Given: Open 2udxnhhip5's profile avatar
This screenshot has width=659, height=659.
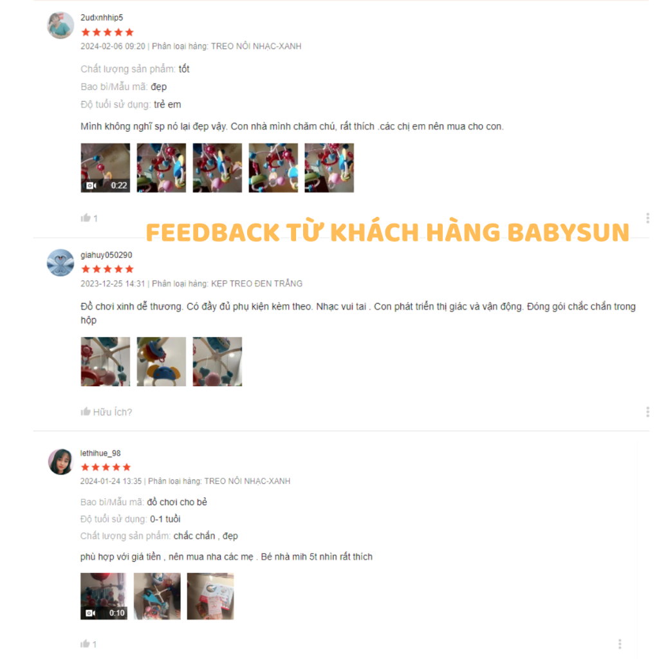Looking at the screenshot, I should 60,25.
